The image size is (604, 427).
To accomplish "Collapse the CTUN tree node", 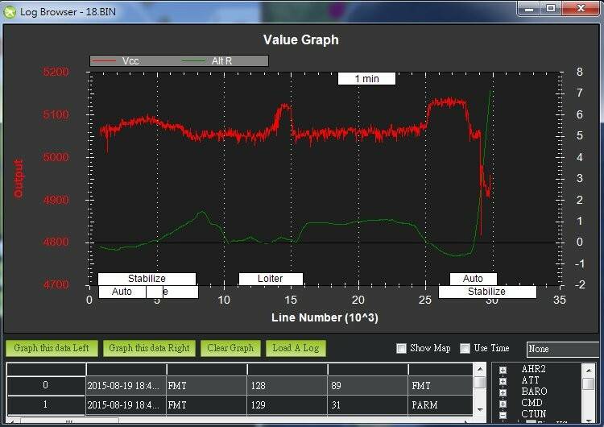I will (x=503, y=415).
